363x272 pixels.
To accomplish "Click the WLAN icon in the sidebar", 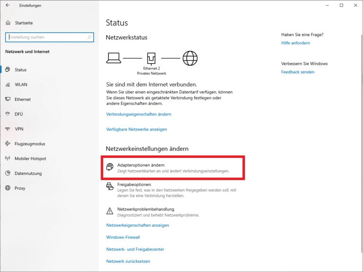I will click(x=8, y=85).
